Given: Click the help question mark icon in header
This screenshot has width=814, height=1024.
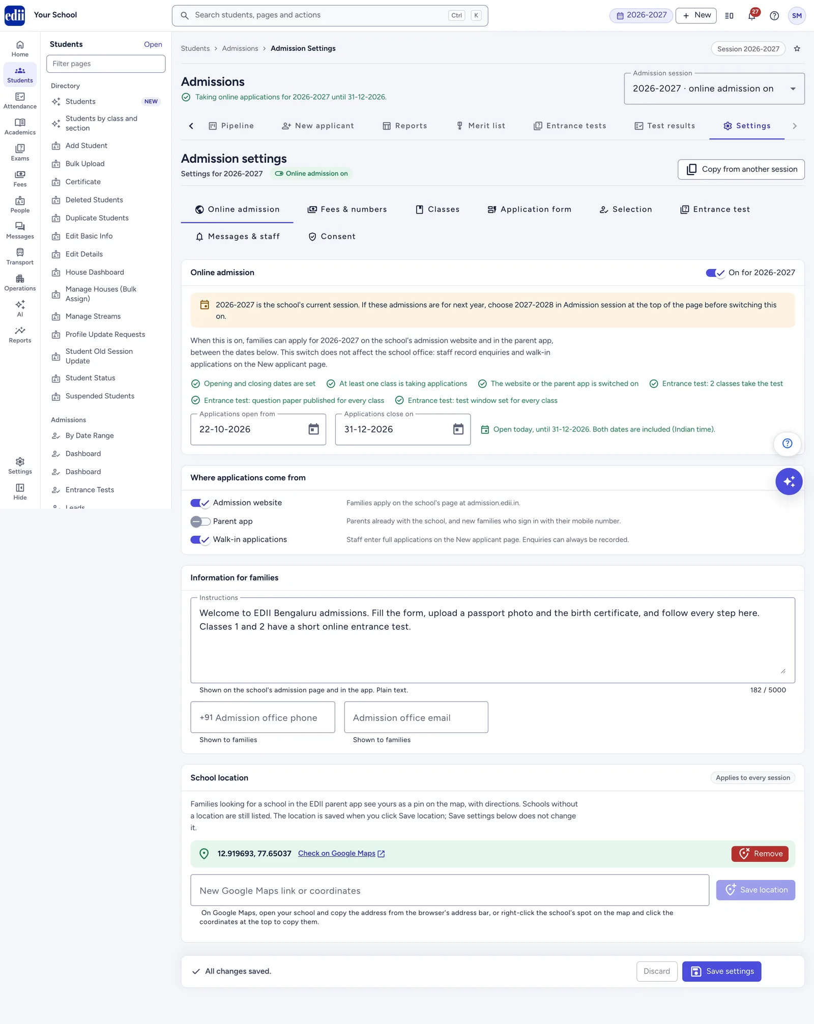Looking at the screenshot, I should (x=774, y=16).
